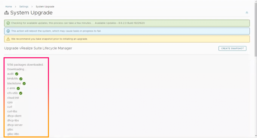This screenshot has width=257, height=138.
Task: Click the curl-libs package entry
Action: [12, 111]
